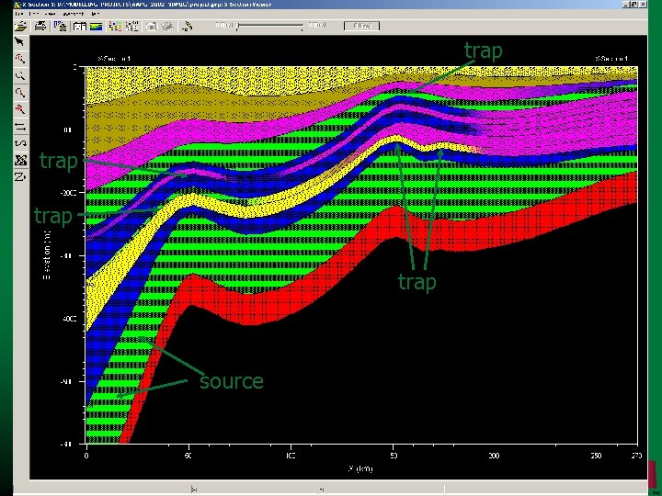Click the time slider track in the toolbar

pyautogui.click(x=270, y=27)
